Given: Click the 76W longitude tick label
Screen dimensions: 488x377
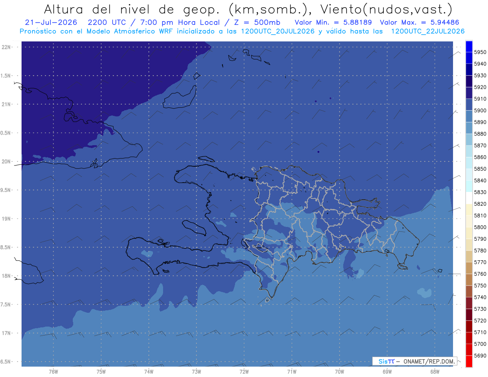Looking at the screenshot, I should pos(53,371).
